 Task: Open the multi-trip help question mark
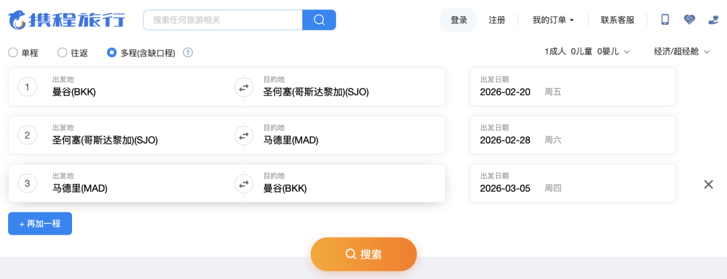coord(188,52)
